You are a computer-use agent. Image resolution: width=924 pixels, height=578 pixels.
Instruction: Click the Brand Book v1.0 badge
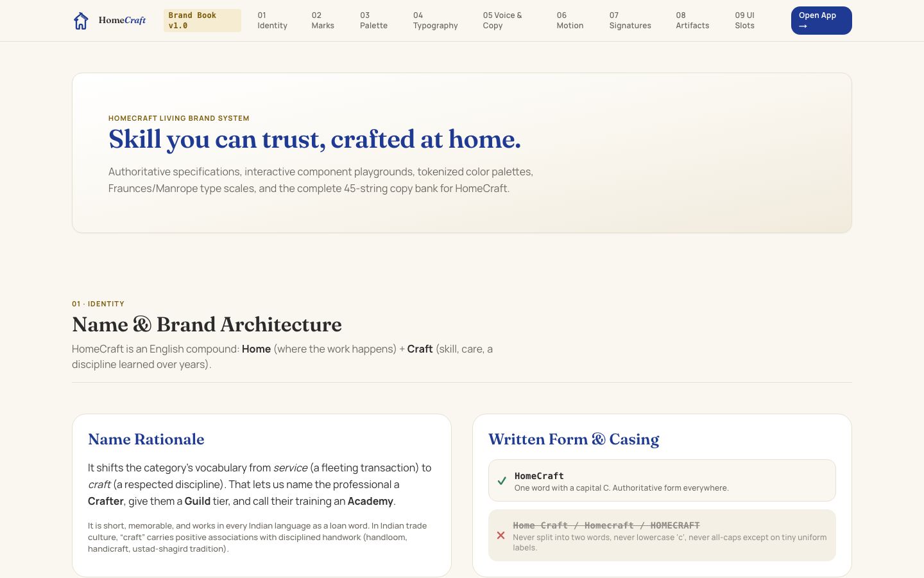[x=202, y=21]
